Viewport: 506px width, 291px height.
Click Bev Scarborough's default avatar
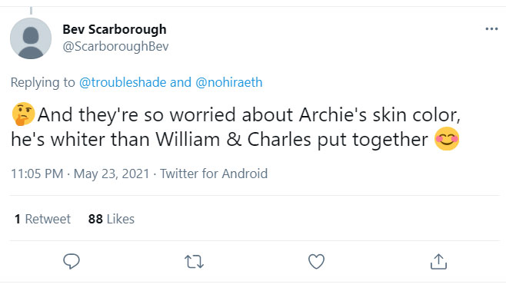[31, 38]
